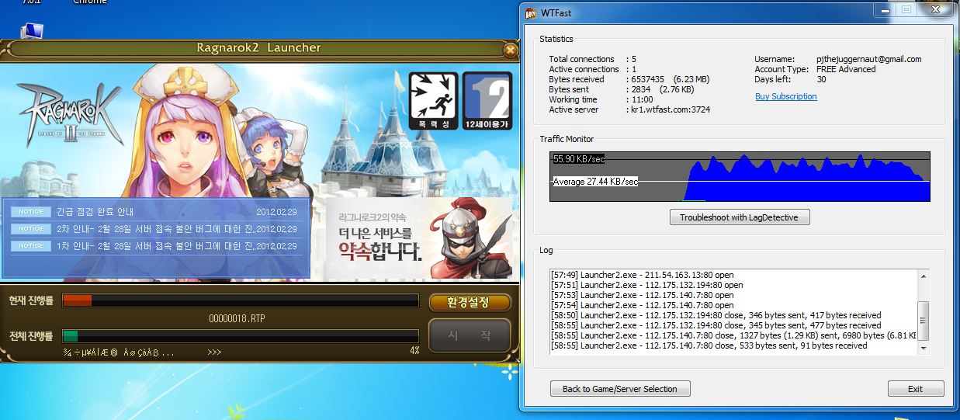
Task: Click the third NOTICE badge
Action: [x=31, y=245]
